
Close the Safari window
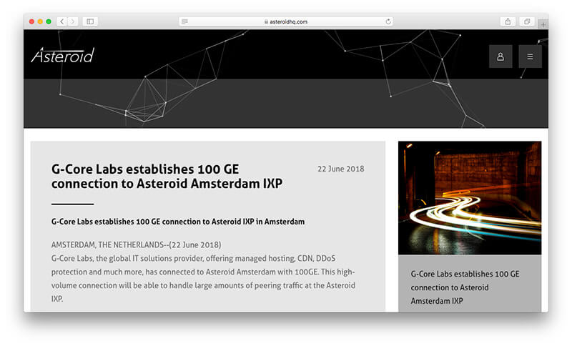[31, 21]
